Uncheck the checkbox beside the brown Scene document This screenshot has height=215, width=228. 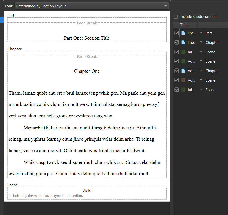tap(176, 80)
